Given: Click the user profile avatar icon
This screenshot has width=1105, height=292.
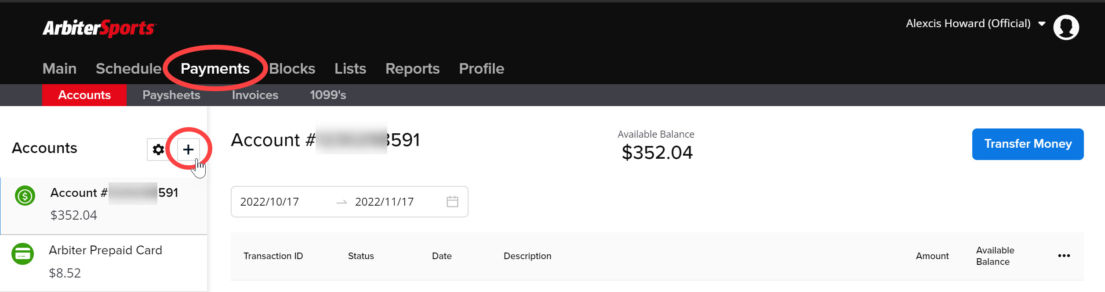Looking at the screenshot, I should pos(1066,27).
